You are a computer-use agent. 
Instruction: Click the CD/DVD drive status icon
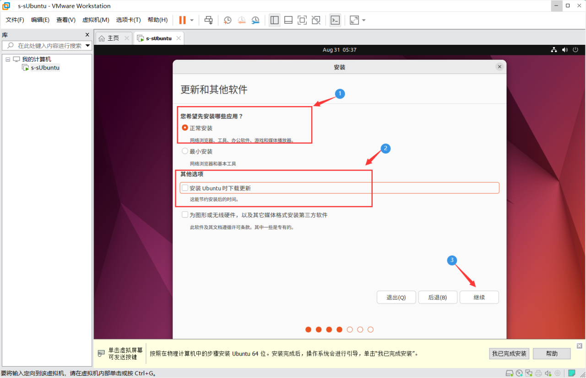tap(519, 373)
